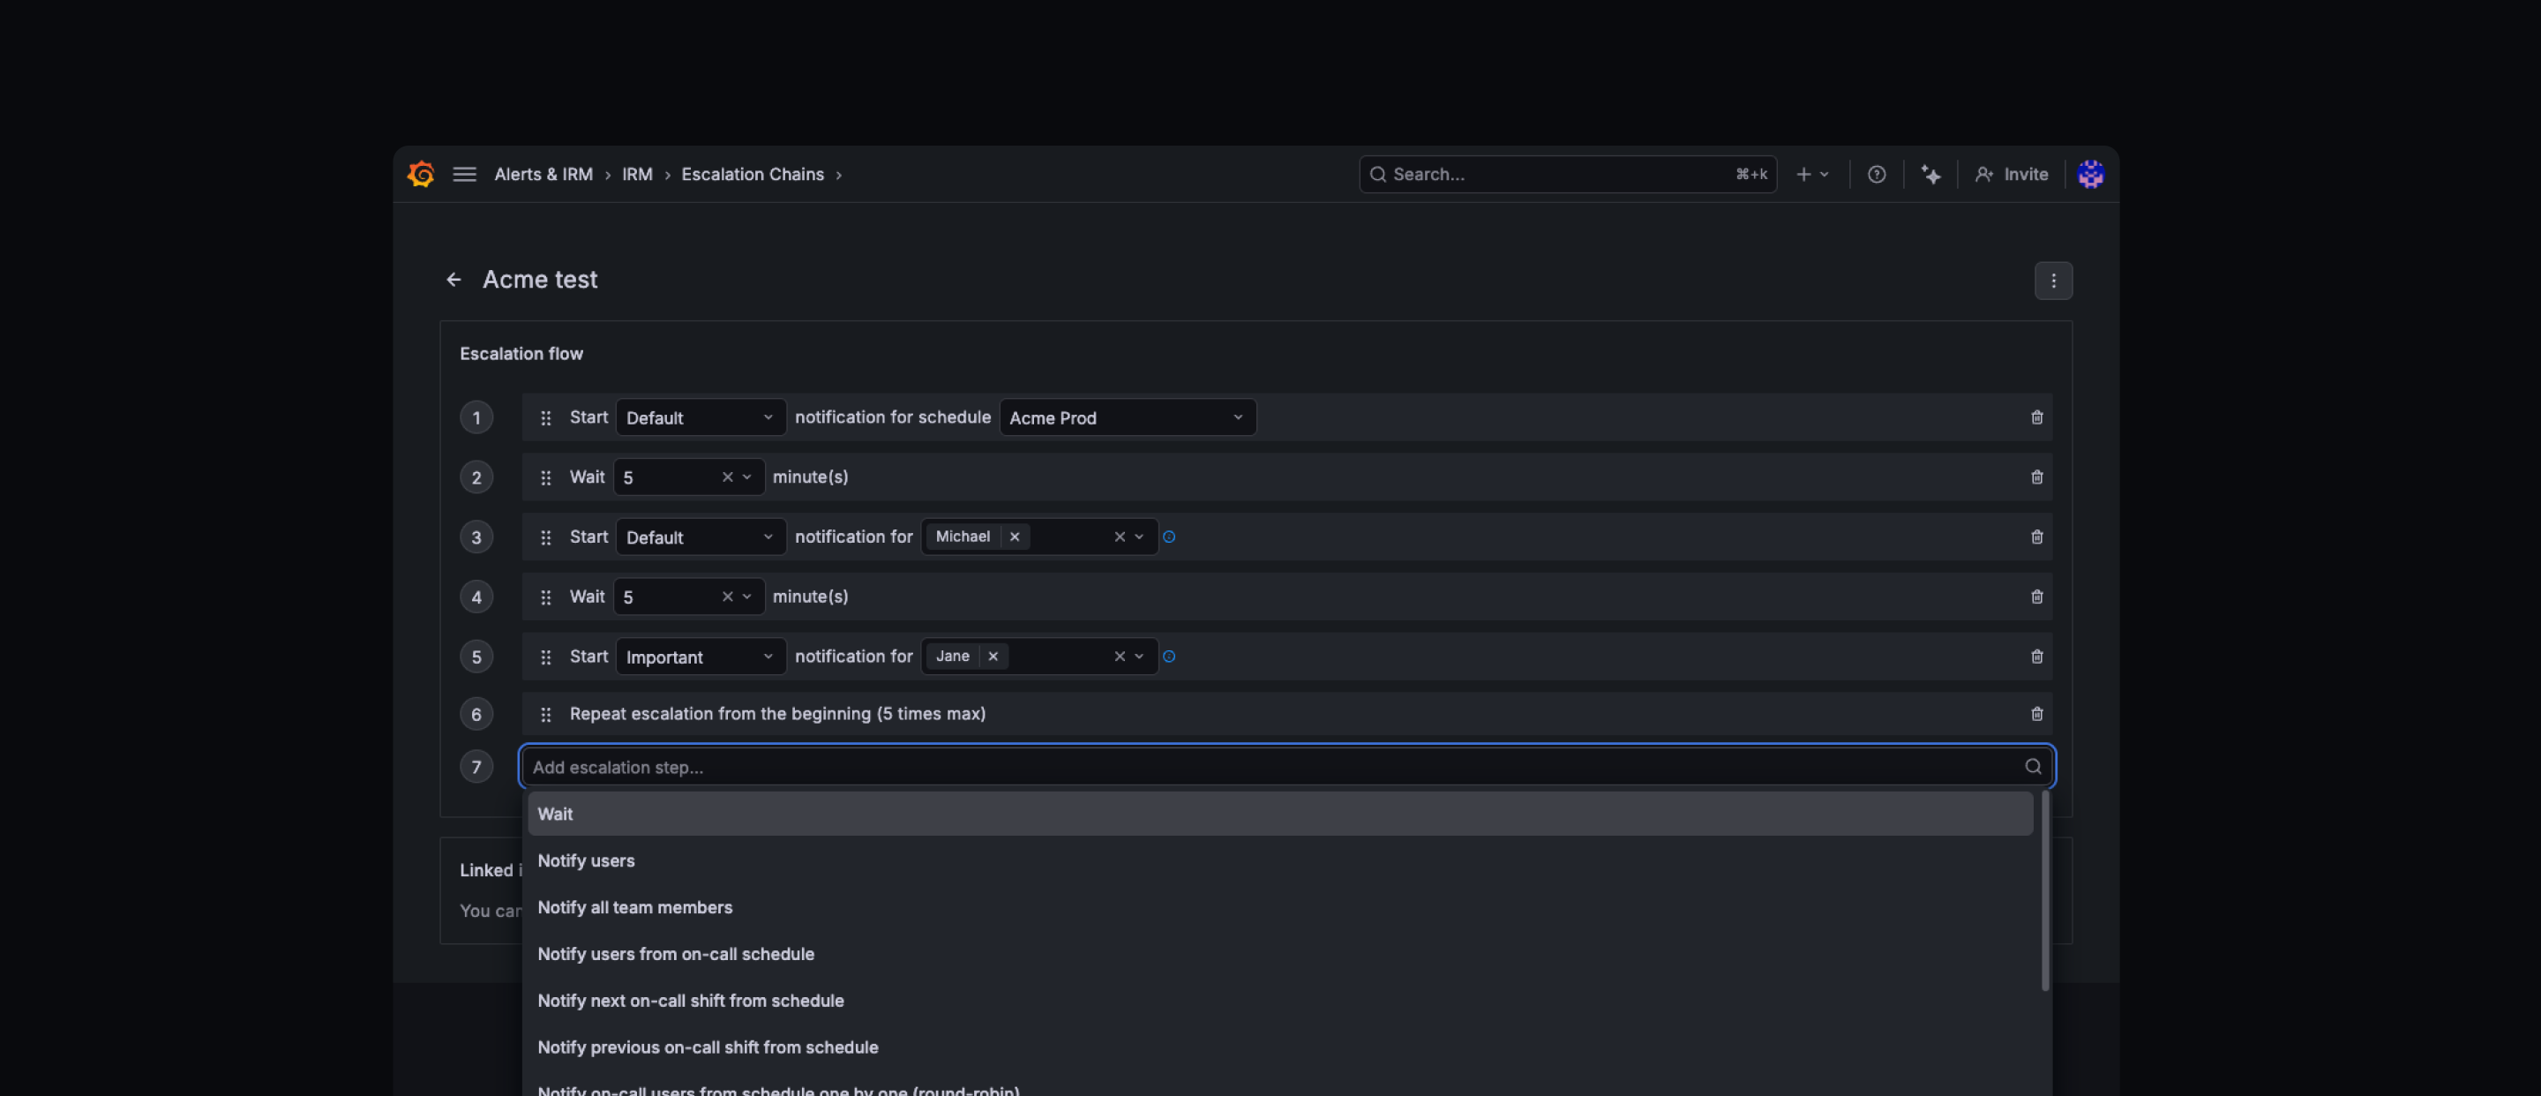
Task: Choose Notify users from on-call schedule
Action: point(1279,954)
